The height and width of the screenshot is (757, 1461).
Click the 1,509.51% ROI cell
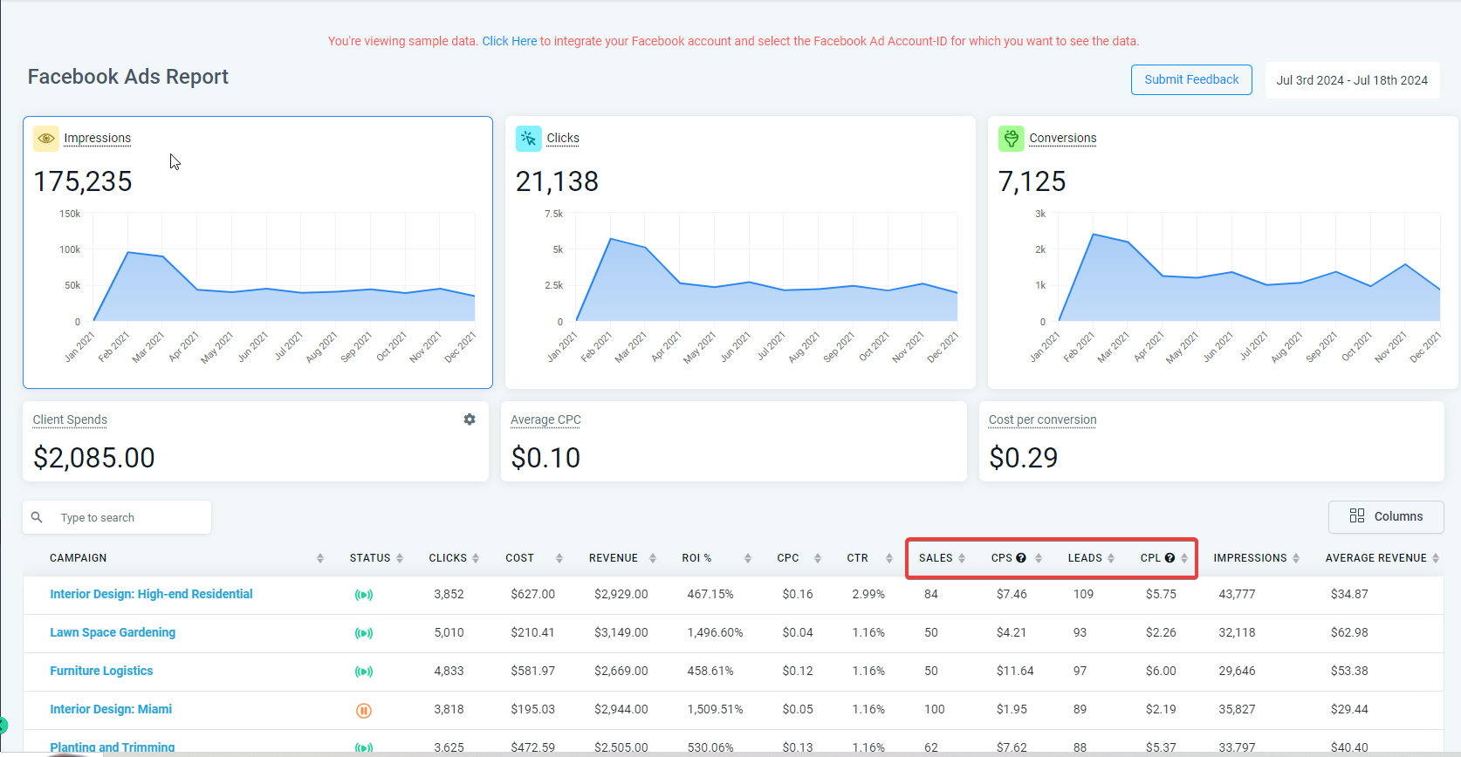pyautogui.click(x=715, y=709)
